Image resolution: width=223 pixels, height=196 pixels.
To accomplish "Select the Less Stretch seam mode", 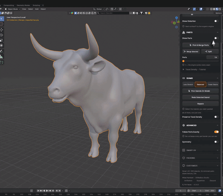I will tap(188, 85).
